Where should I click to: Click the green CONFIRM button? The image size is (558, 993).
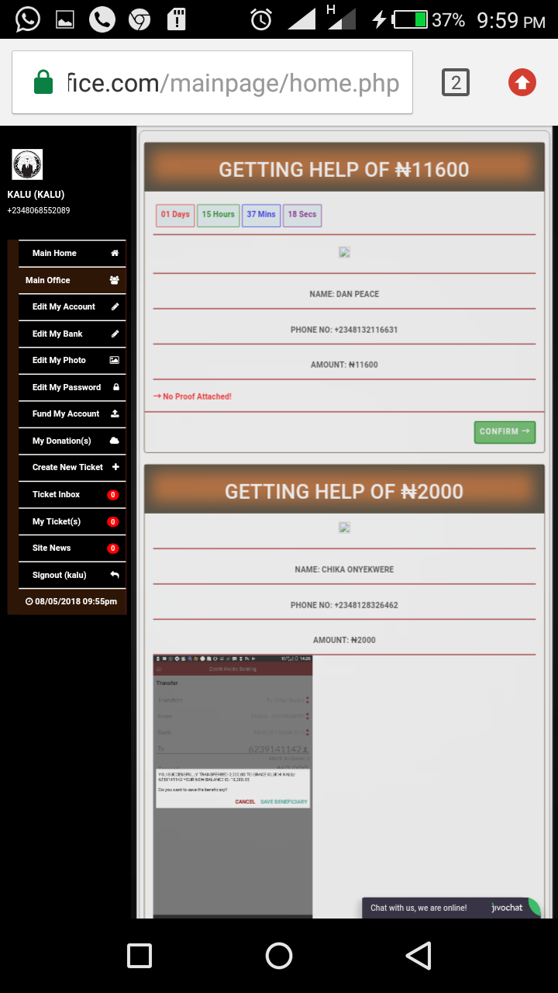pyautogui.click(x=505, y=432)
